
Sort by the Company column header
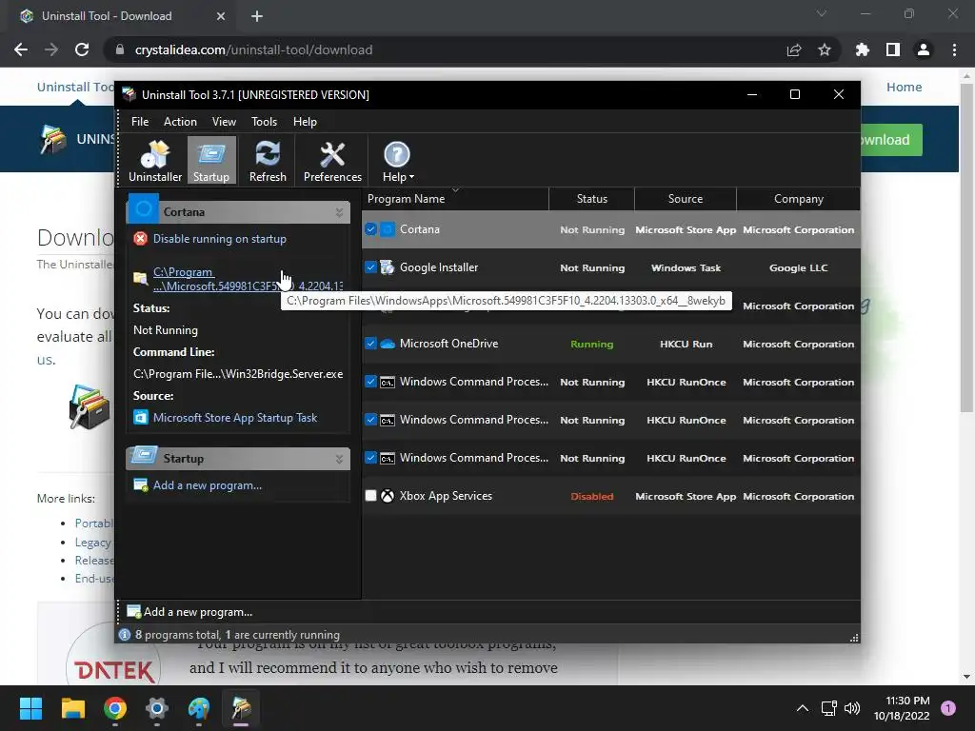[799, 199]
